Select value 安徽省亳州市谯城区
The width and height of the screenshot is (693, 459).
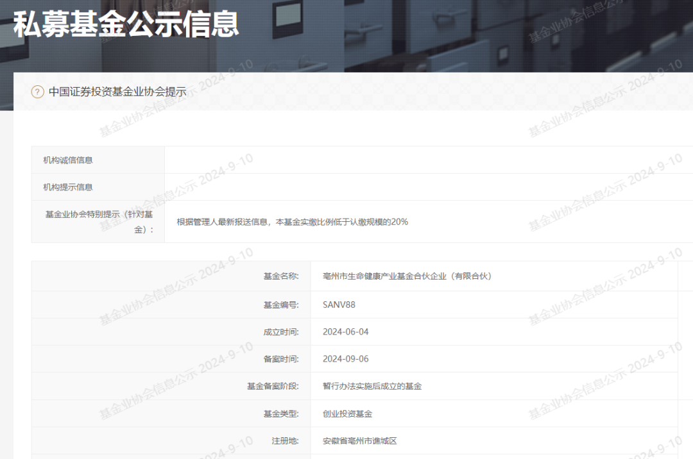point(360,441)
